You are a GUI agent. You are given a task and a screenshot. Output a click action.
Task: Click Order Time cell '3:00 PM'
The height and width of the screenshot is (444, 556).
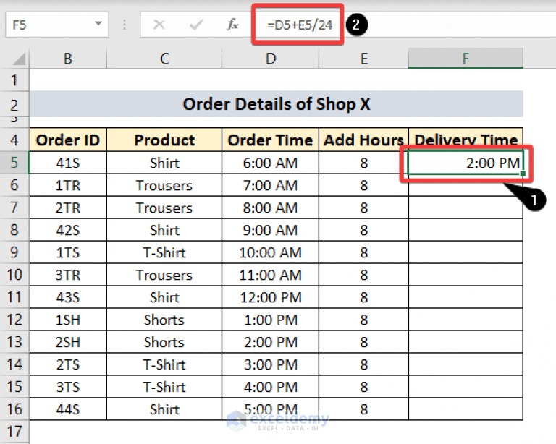[x=270, y=364]
